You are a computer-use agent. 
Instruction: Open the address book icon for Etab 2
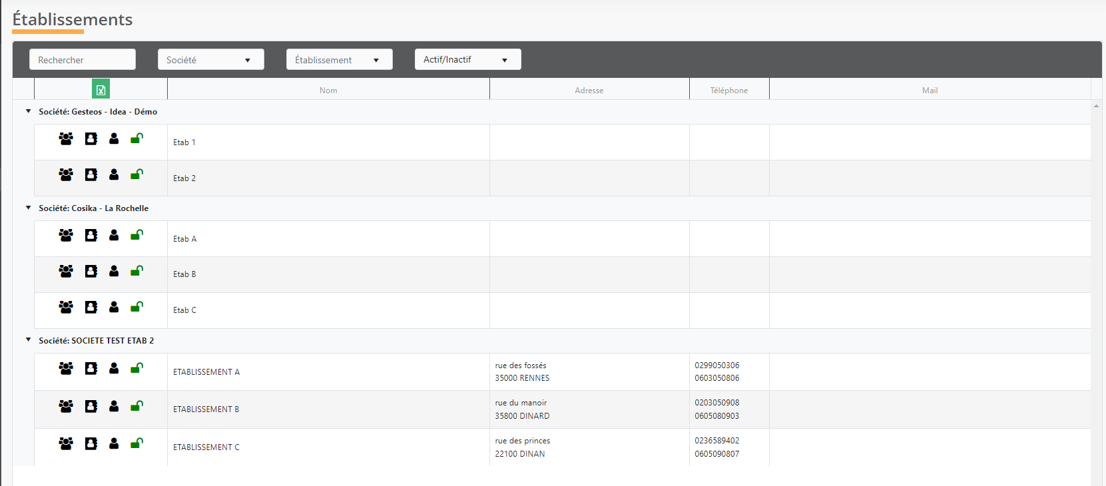click(91, 174)
